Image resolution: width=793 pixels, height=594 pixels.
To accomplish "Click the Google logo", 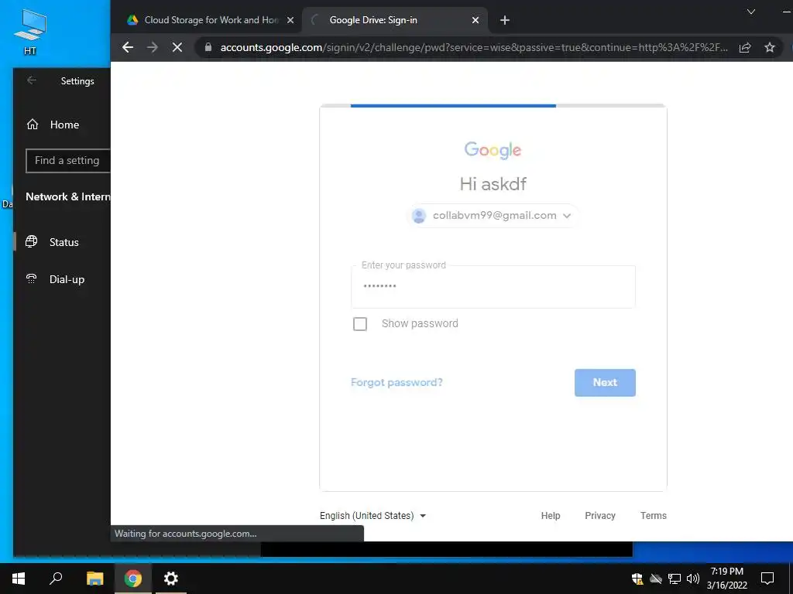I will (493, 150).
